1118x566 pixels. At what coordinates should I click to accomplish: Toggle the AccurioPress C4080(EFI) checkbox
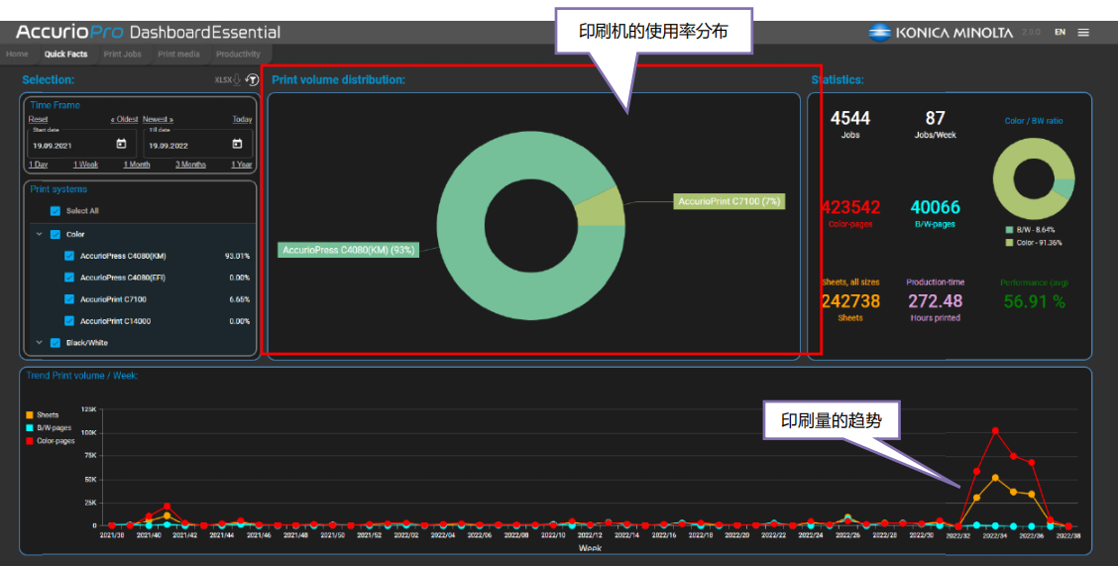click(69, 278)
